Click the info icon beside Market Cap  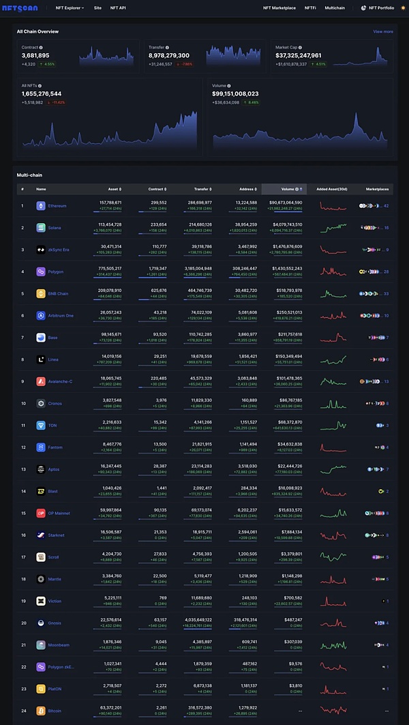(304, 47)
